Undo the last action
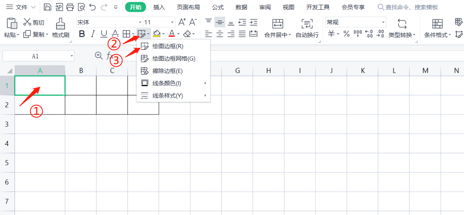464x215 pixels. pos(93,7)
